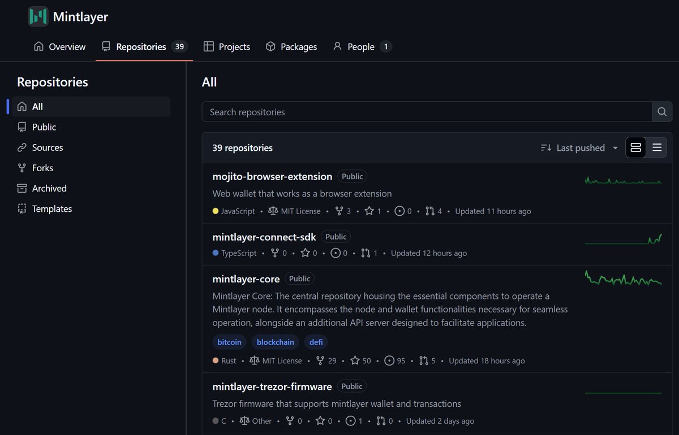Click the "Updated 12 hours ago" text
The image size is (679, 435).
[429, 253]
